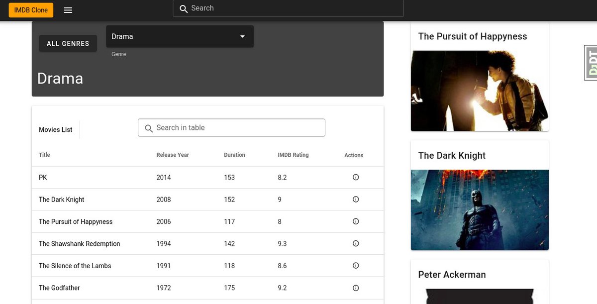This screenshot has width=597, height=304.
Task: Click the 117 duration value
Action: tap(229, 221)
